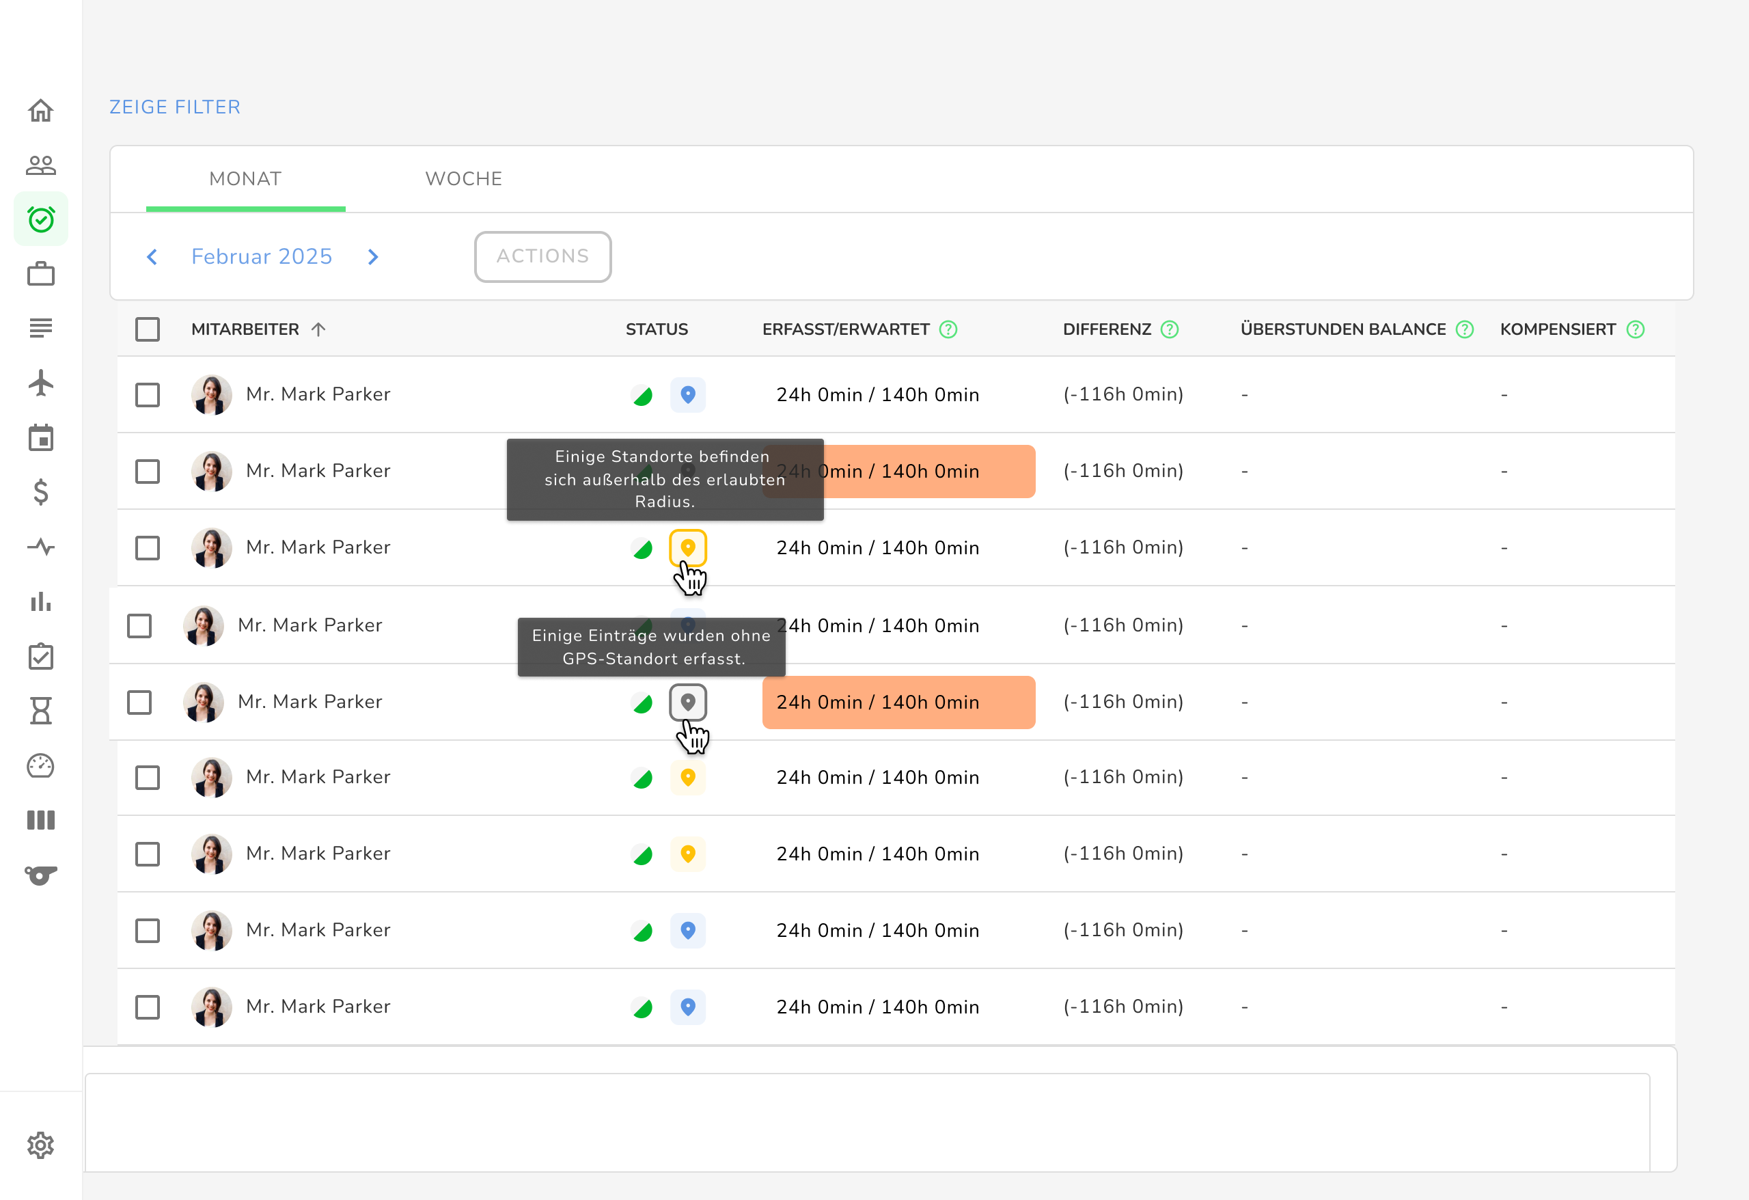Go to previous month with left chevron

pos(152,257)
